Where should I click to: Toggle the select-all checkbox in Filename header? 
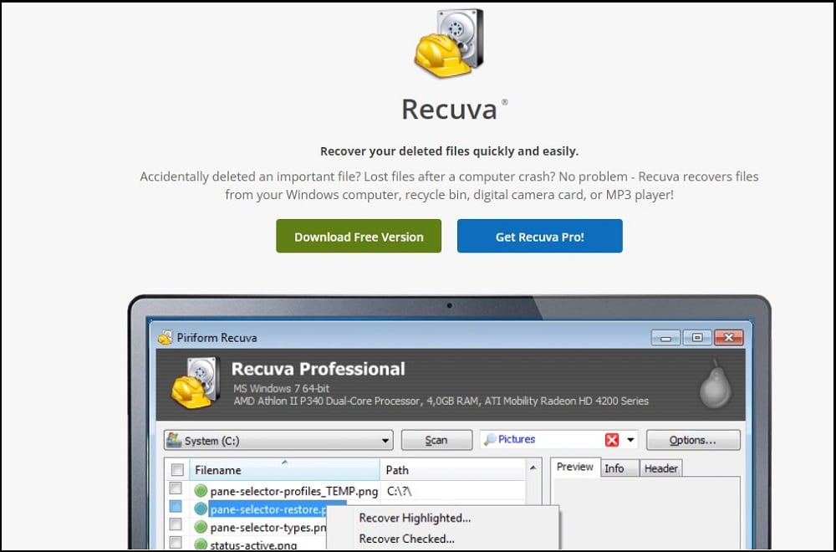tap(177, 470)
